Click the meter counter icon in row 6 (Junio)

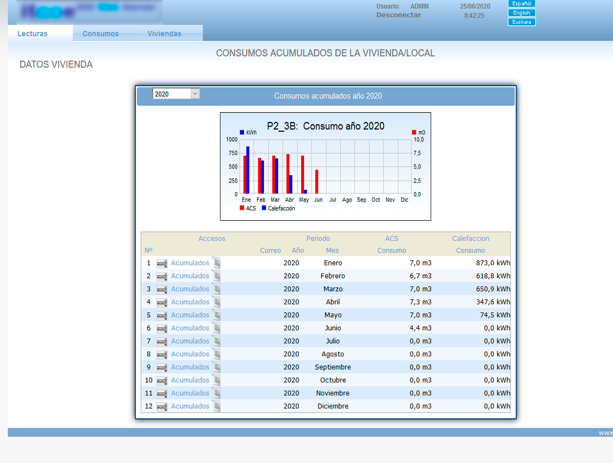[x=162, y=329]
